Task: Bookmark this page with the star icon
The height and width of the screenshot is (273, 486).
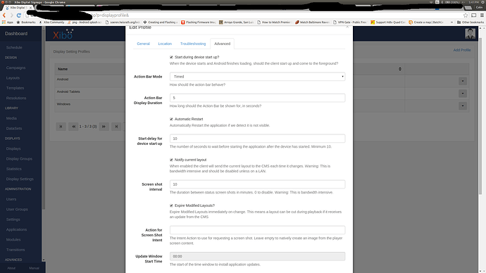Action: click(466, 15)
